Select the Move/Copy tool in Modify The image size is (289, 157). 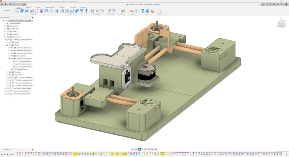[86, 11]
